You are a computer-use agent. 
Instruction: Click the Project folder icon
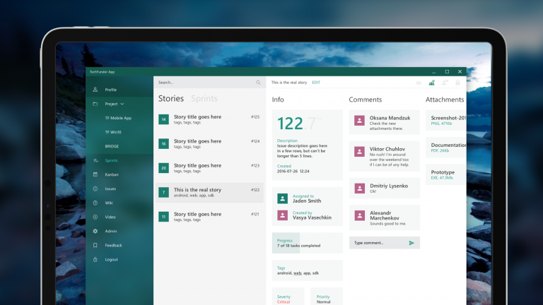(x=95, y=104)
